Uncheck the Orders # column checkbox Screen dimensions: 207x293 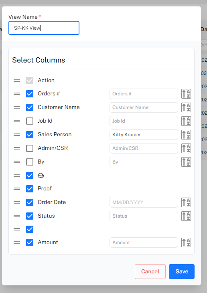(30, 94)
